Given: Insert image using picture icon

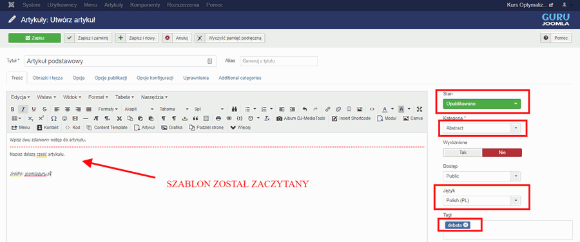Looking at the screenshot, I should pyautogui.click(x=360, y=109).
